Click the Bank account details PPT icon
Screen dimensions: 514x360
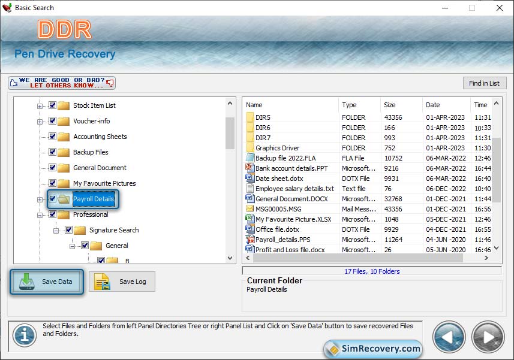point(250,168)
